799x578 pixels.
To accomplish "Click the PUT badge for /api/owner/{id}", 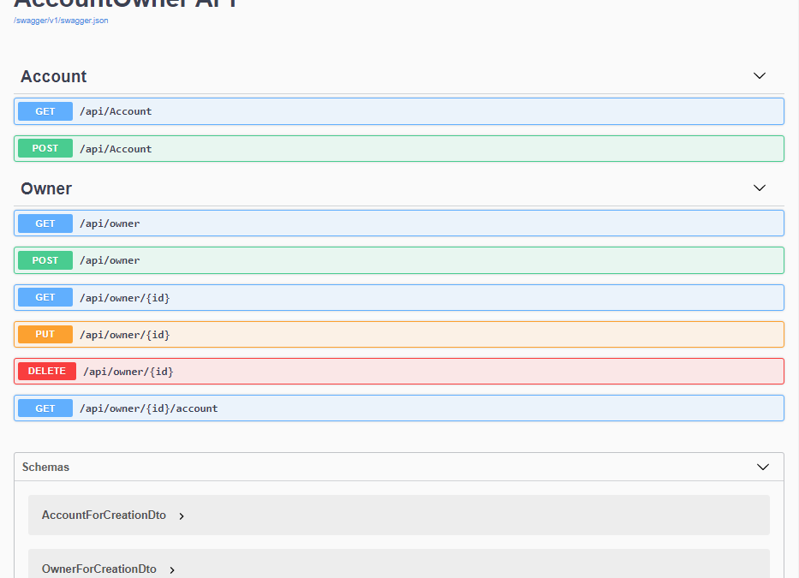I will click(x=45, y=334).
